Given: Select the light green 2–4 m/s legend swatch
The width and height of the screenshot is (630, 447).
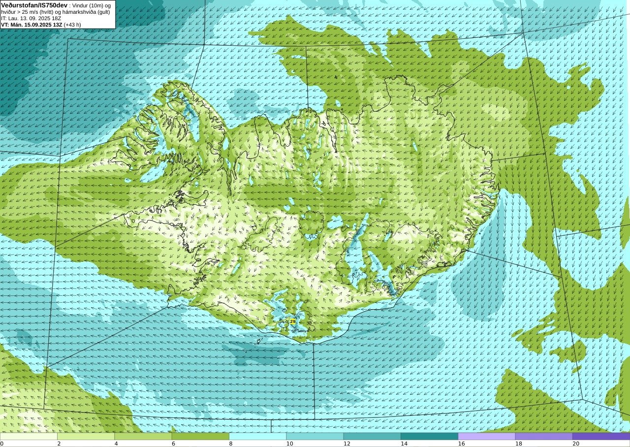Looking at the screenshot, I should (86, 436).
